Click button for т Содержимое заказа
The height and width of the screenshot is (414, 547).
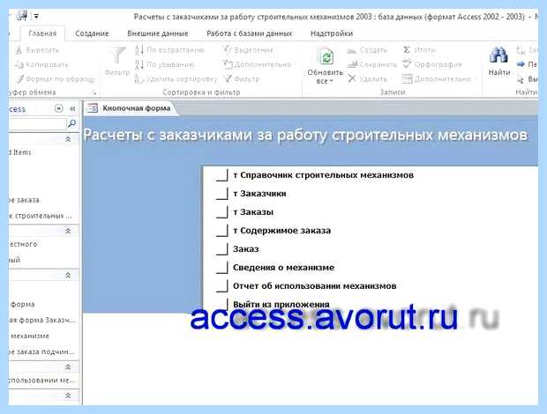point(221,230)
